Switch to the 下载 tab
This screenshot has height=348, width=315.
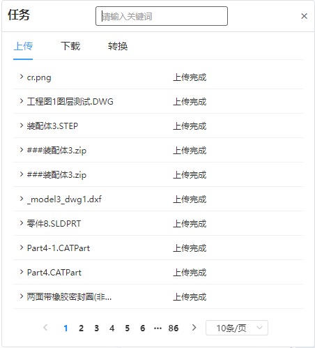click(x=70, y=46)
